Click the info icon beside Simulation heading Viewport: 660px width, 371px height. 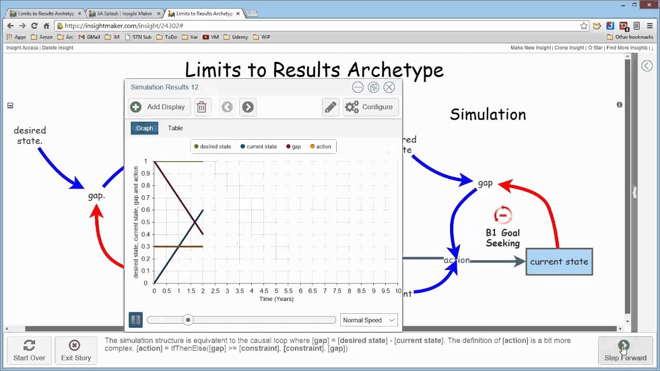point(619,105)
